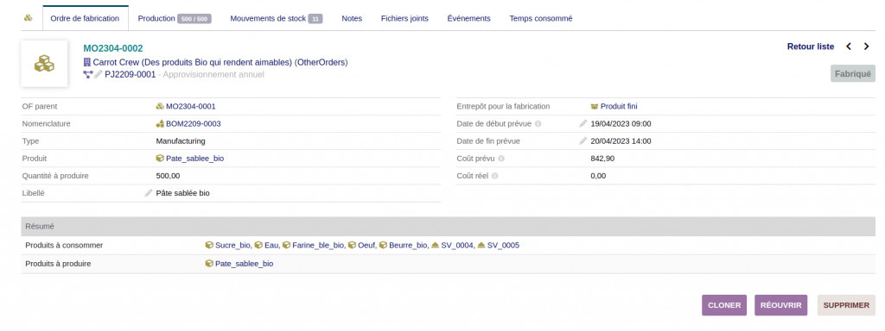Go to next record with right chevron
This screenshot has height=331, width=885.
pyautogui.click(x=866, y=47)
